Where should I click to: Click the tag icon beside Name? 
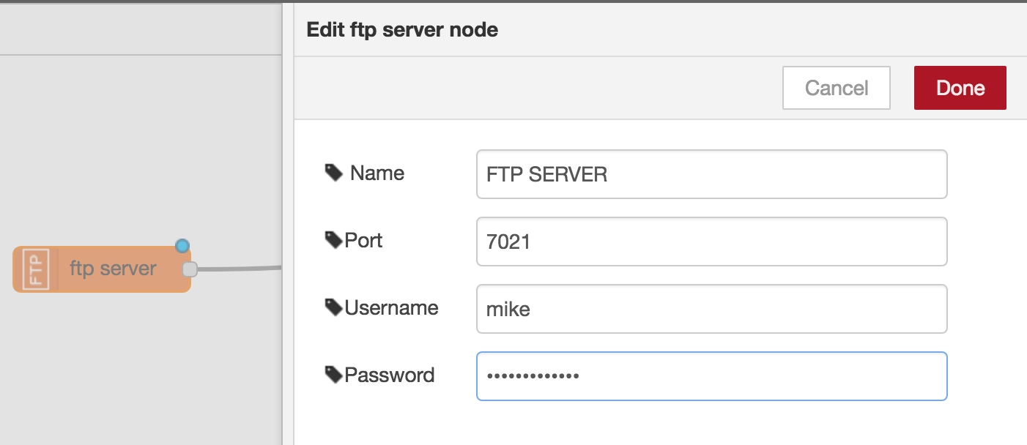[334, 173]
